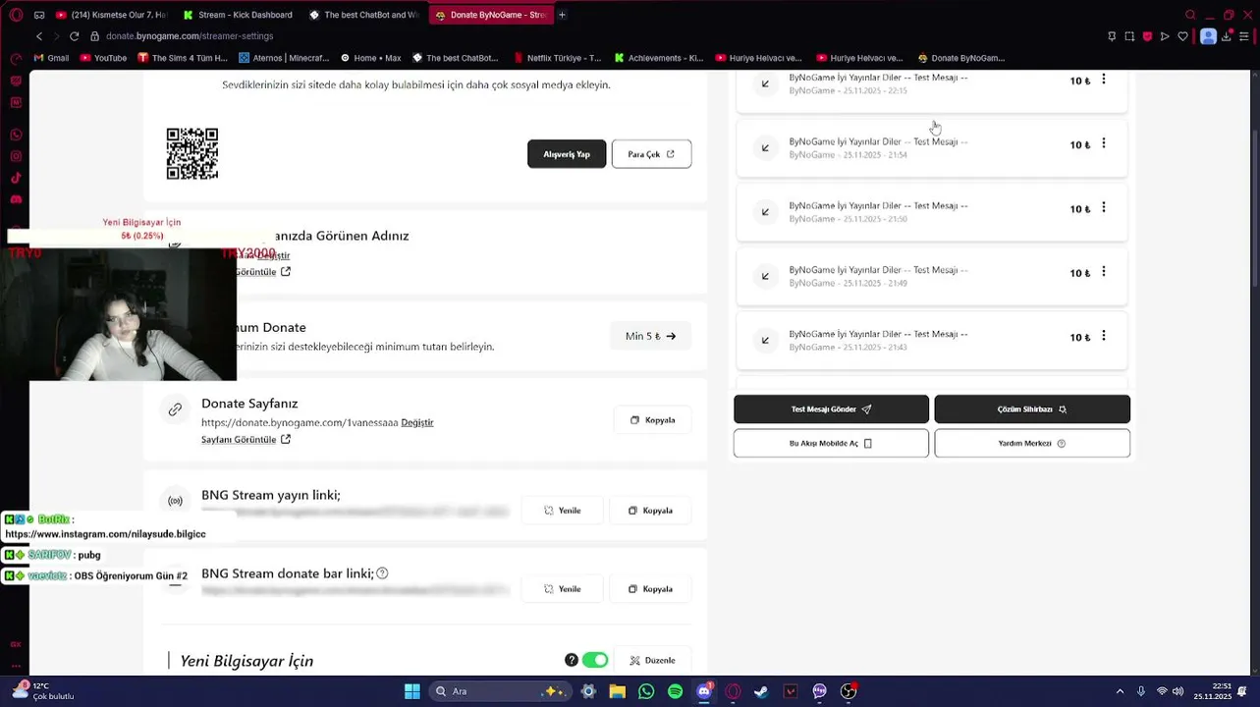Click the Alışveriş Yap button
This screenshot has height=707, width=1260.
[567, 154]
